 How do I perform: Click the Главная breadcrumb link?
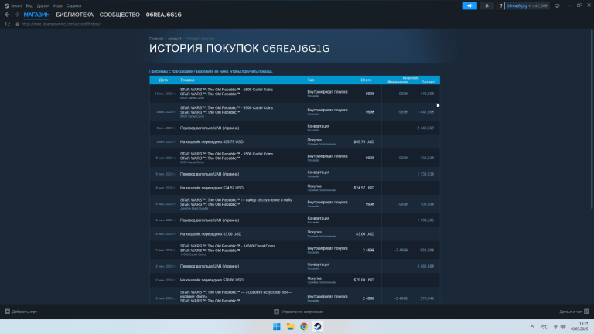tap(156, 39)
